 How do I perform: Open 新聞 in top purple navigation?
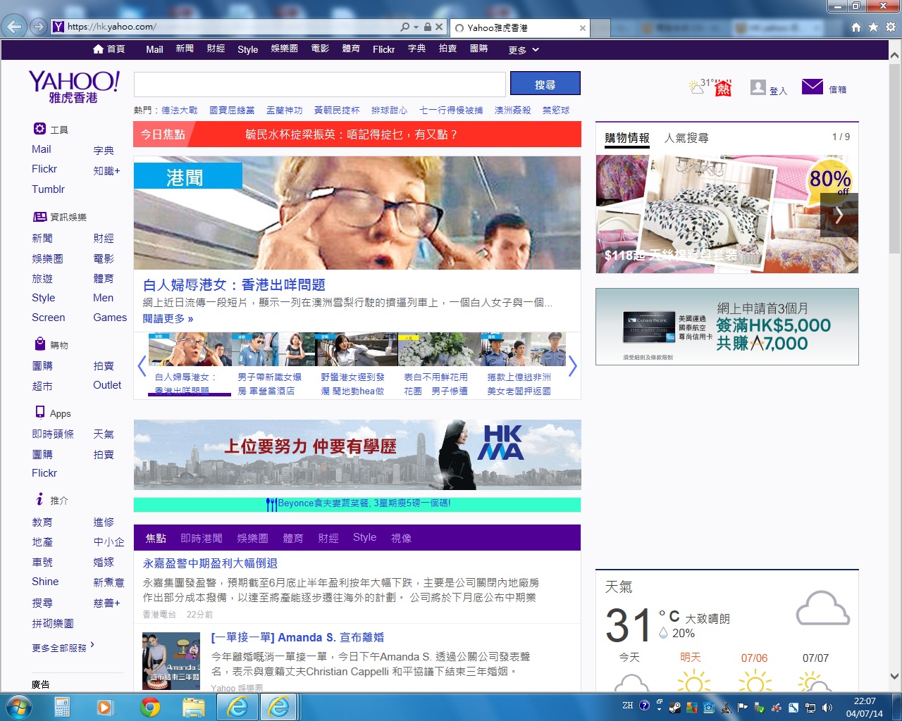point(185,49)
